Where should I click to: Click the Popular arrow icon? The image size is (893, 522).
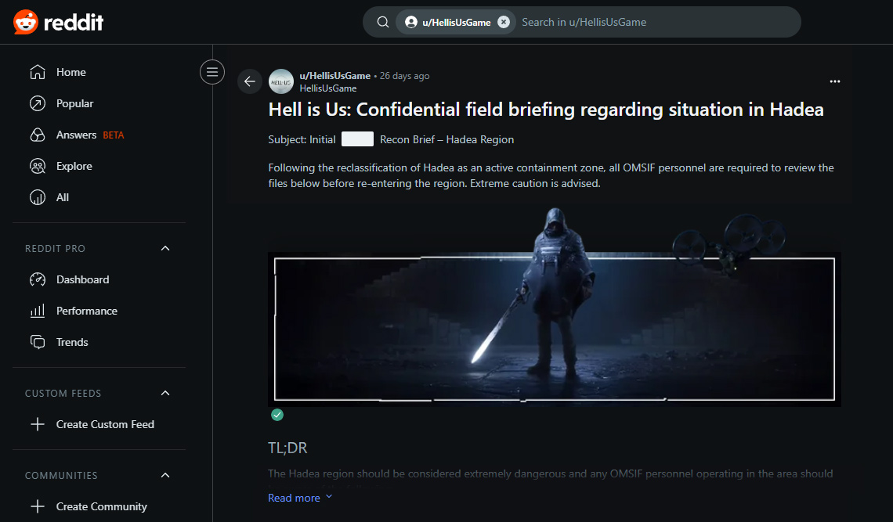pos(38,103)
